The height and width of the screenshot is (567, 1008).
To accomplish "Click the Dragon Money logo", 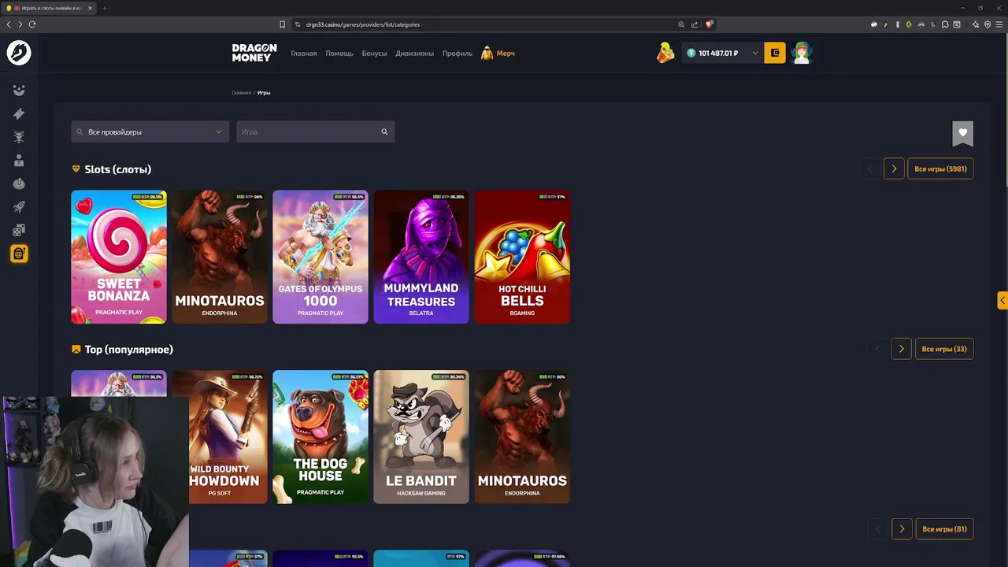I will [x=254, y=53].
